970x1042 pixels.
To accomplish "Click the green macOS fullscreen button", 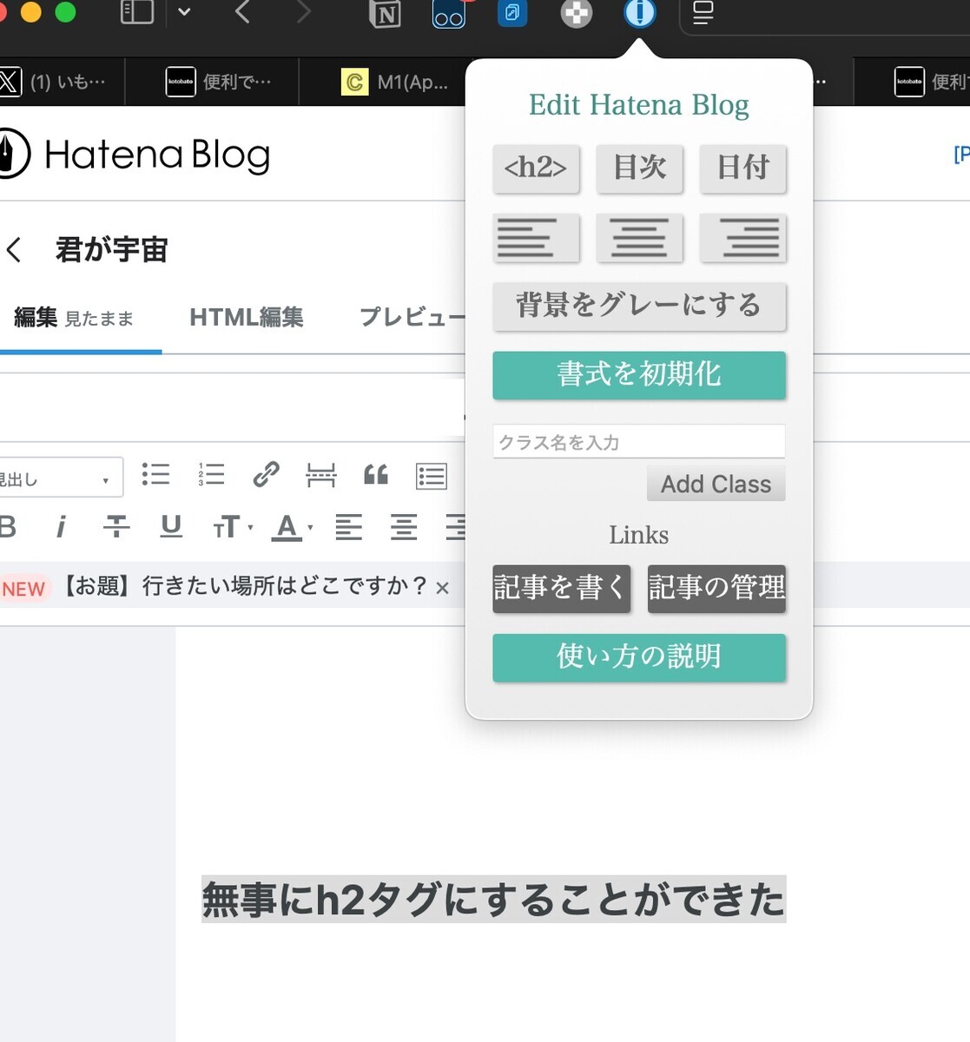I will click(65, 11).
